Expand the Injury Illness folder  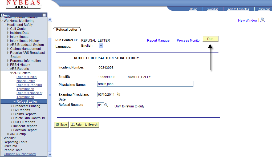(8, 37)
